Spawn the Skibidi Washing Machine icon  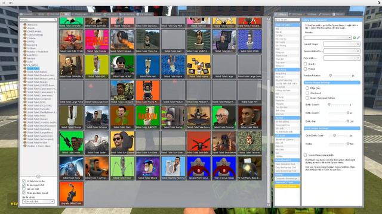coord(173,168)
